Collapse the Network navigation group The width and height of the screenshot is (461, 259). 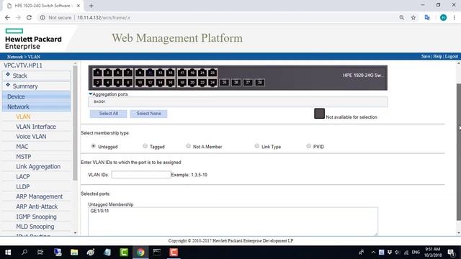[x=36, y=106]
